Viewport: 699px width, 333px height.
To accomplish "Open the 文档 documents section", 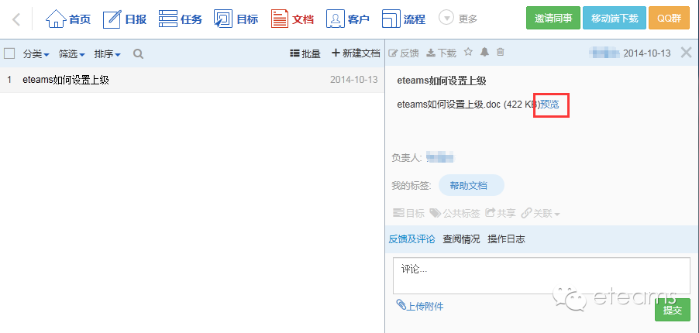I will [x=292, y=19].
